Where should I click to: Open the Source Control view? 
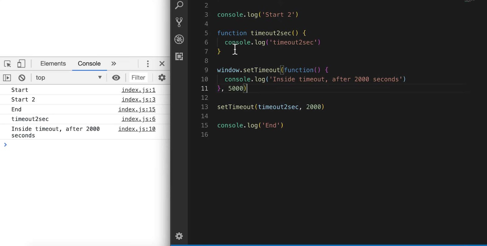[179, 22]
